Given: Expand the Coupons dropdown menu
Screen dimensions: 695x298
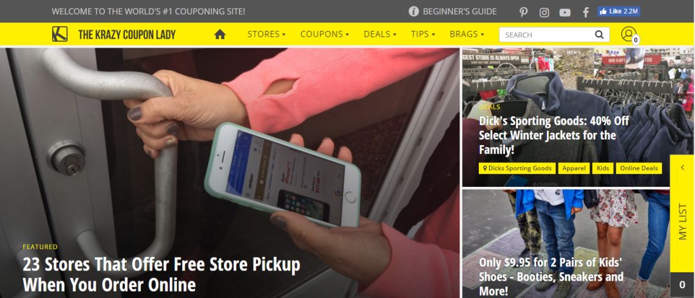Looking at the screenshot, I should (x=324, y=34).
